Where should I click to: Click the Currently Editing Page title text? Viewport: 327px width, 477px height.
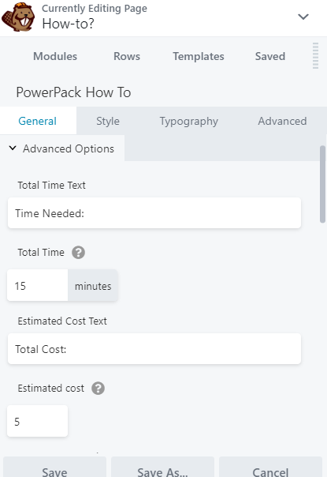95,9
